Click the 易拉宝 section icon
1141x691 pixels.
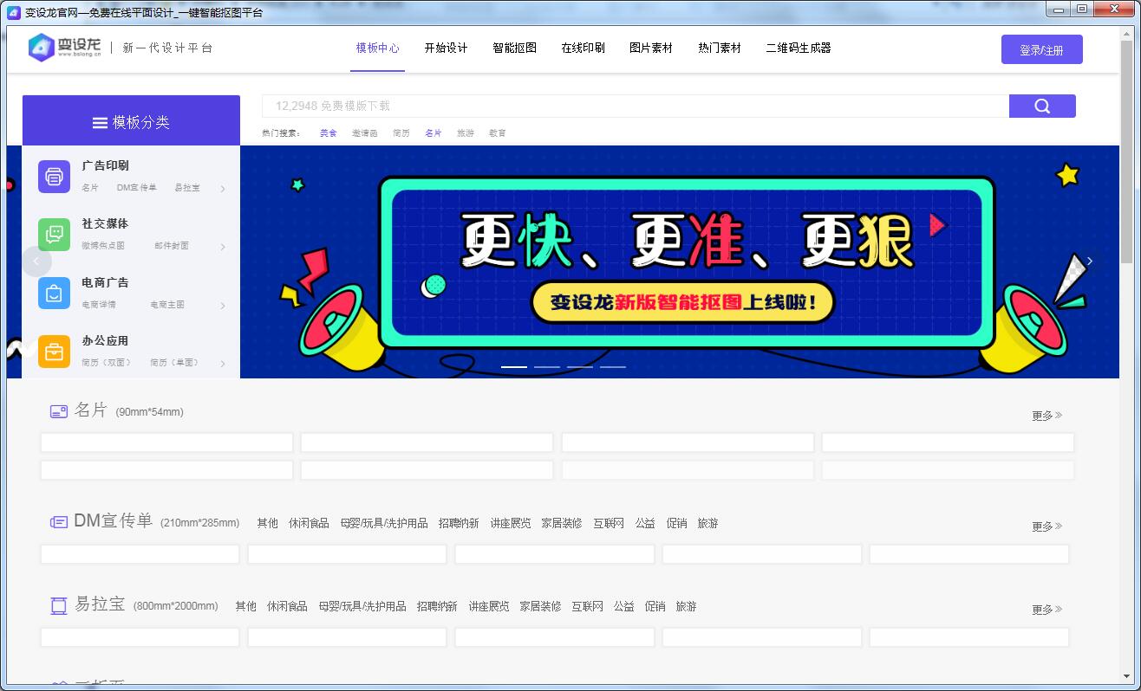[57, 604]
